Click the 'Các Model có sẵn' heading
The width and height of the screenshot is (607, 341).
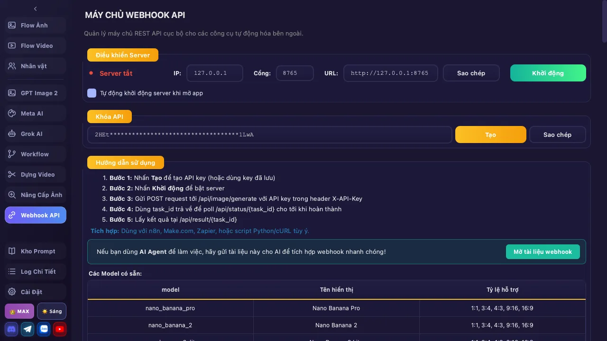[115, 274]
